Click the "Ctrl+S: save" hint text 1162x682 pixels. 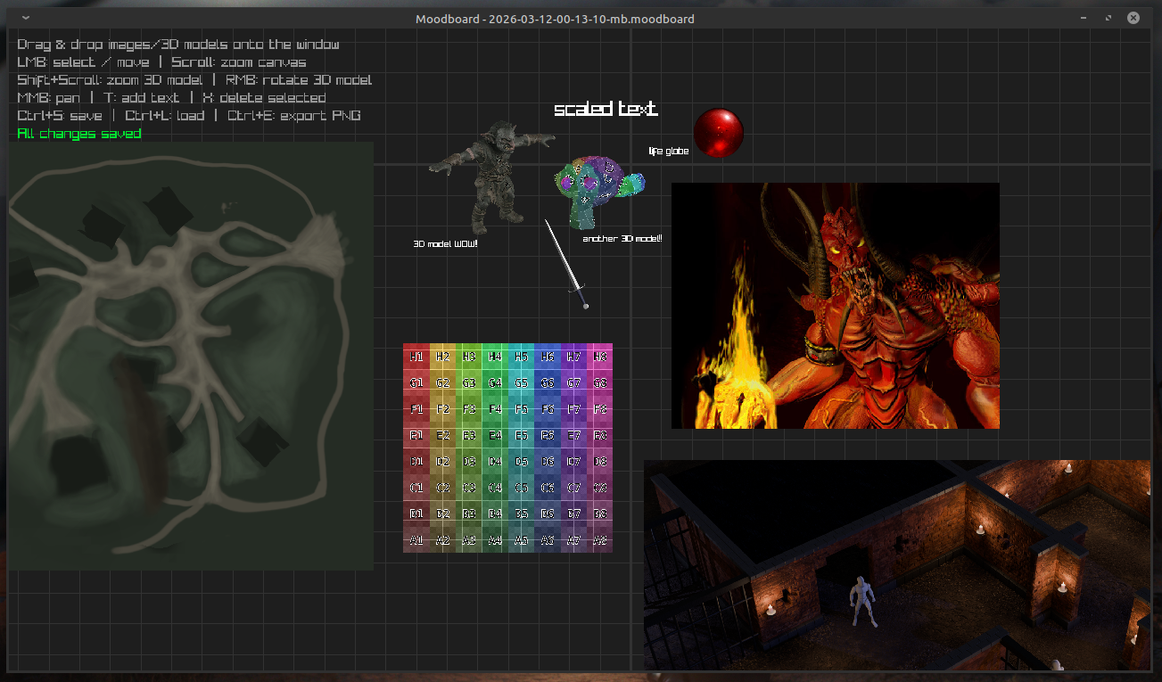(60, 116)
